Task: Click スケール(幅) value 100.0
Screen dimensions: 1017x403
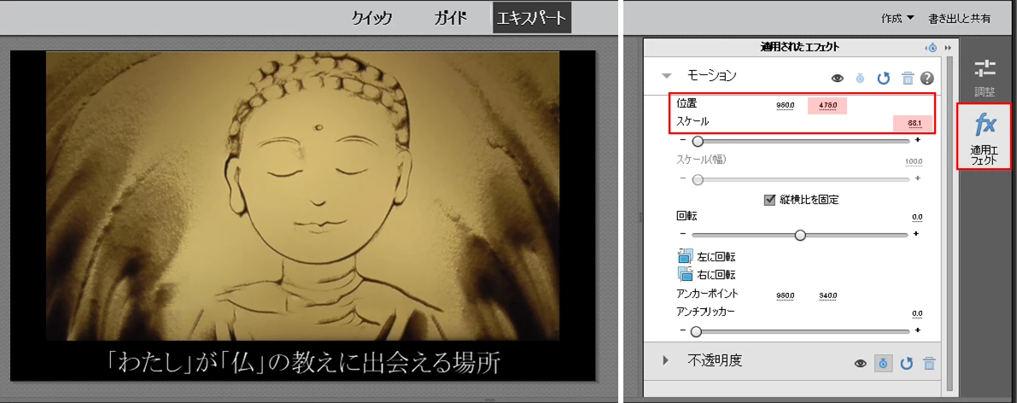Action: (x=914, y=161)
